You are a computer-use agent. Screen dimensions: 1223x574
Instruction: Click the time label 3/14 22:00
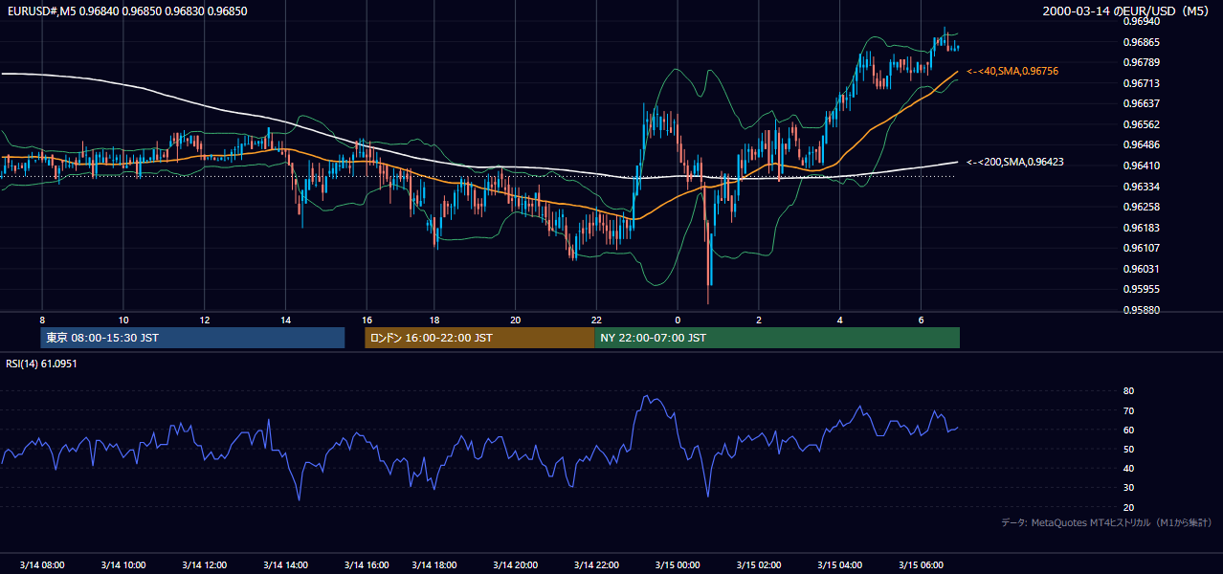pos(597,565)
